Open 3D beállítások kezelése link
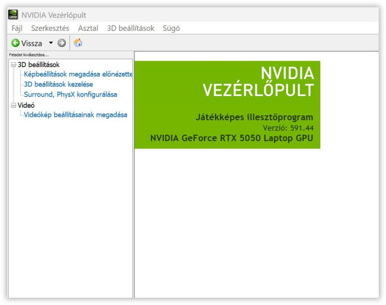 coord(58,84)
